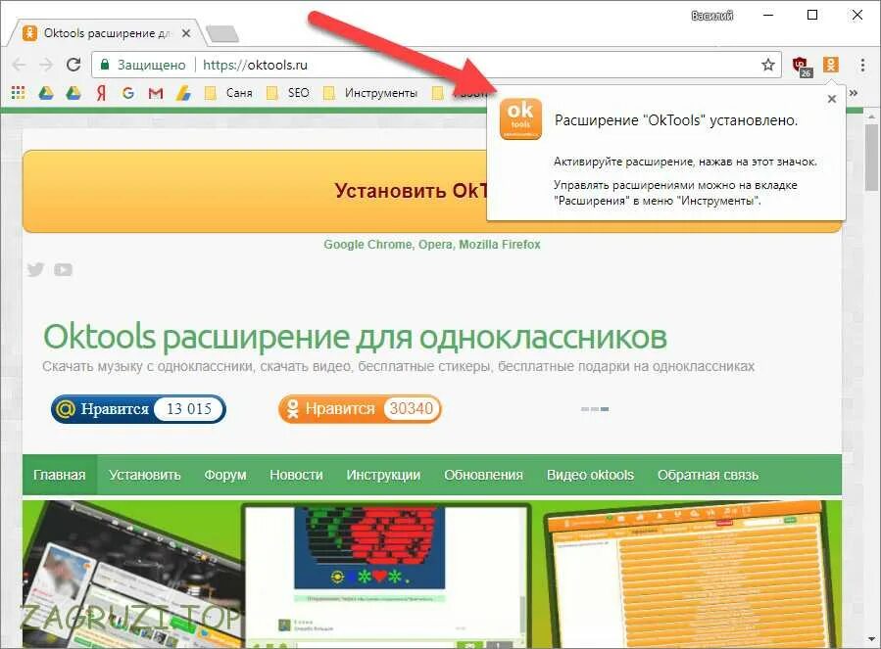This screenshot has width=881, height=649.
Task: Bookmark this page with the star icon
Action: tap(768, 65)
